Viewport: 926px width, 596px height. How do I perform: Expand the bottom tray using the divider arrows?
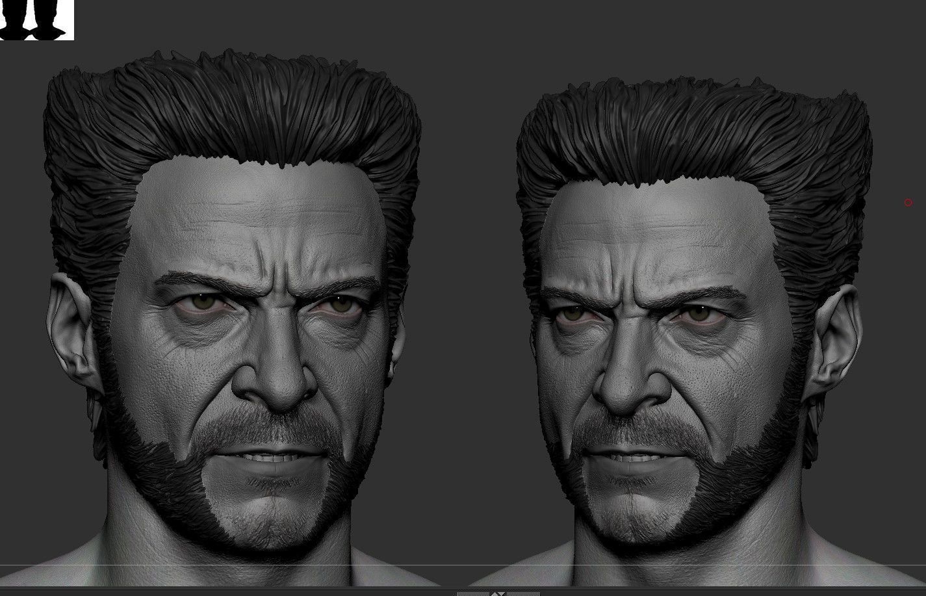pos(498,593)
